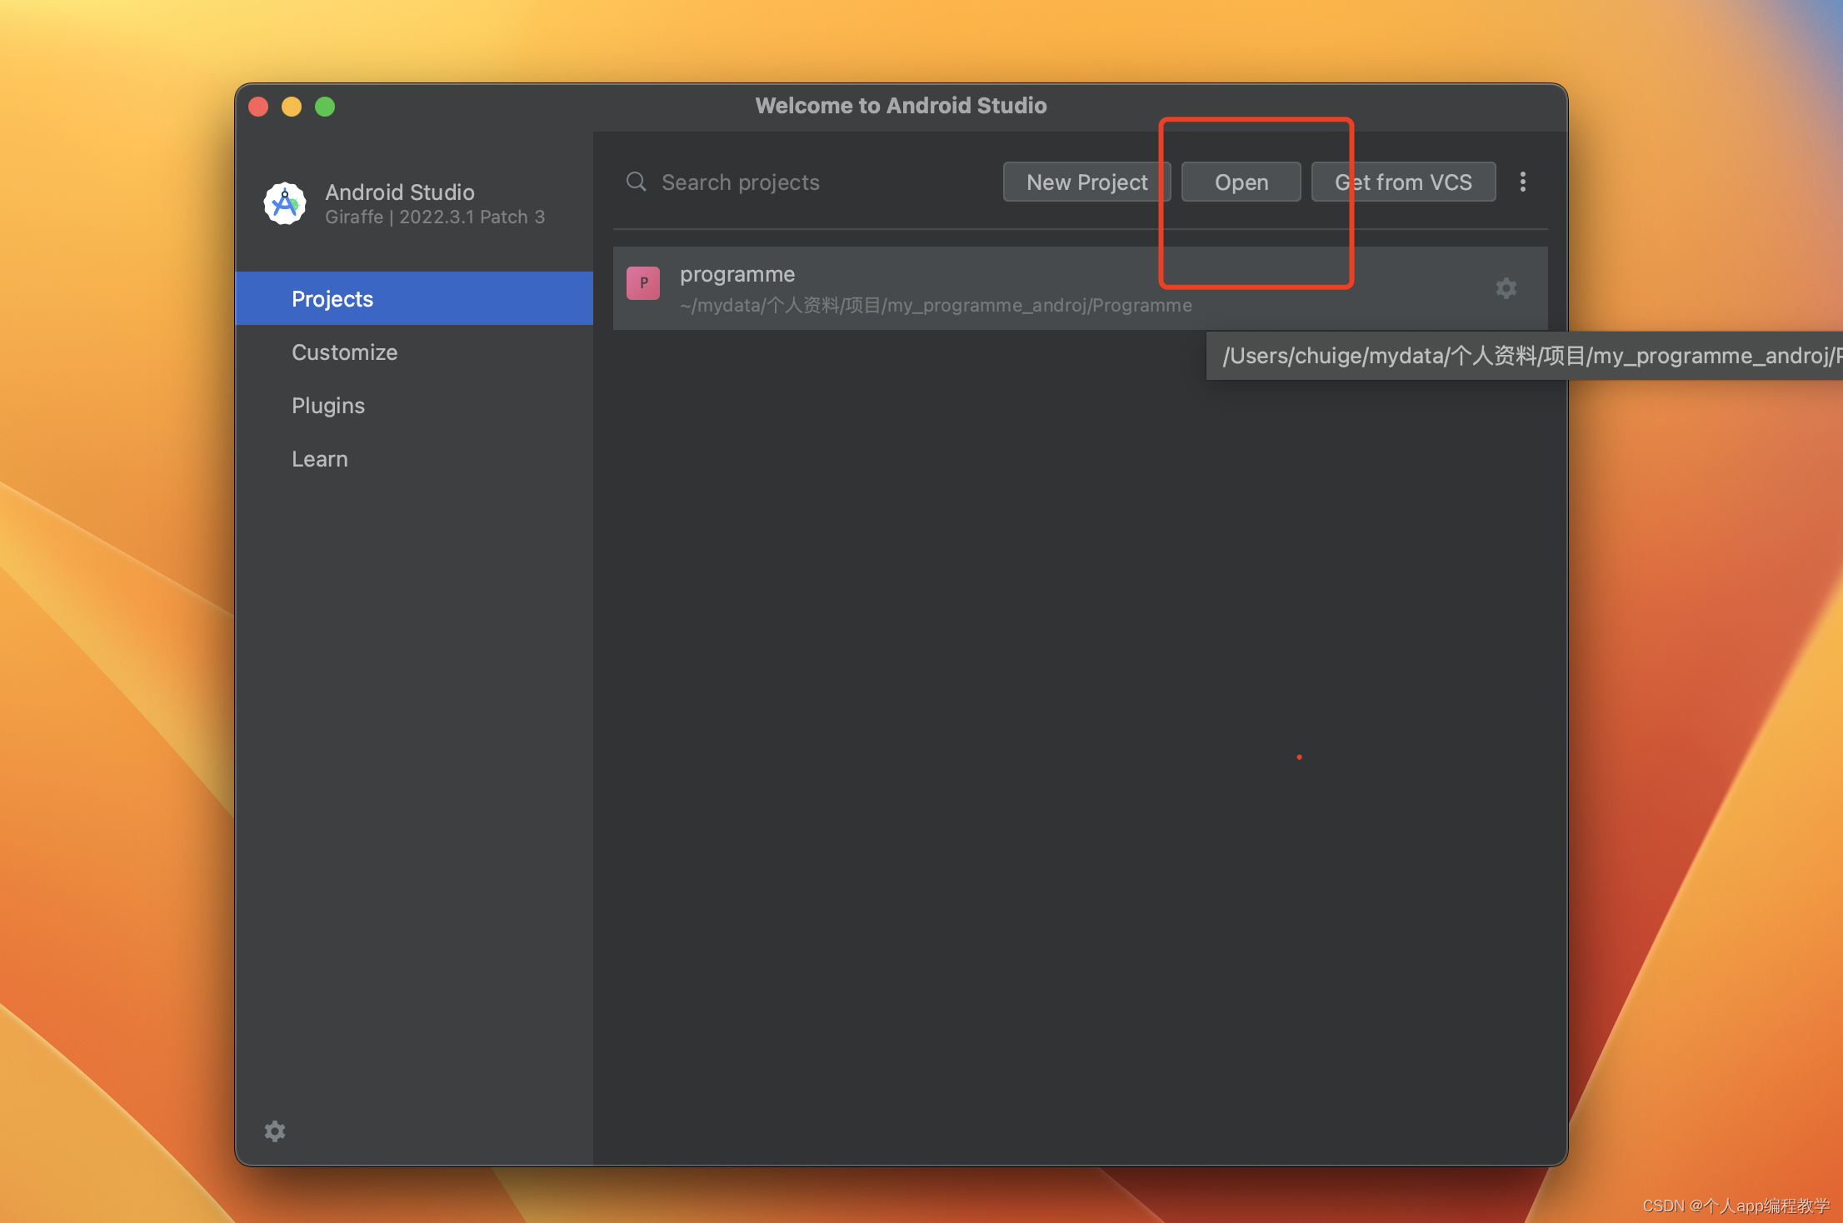Minimize the window with the yellow button
The width and height of the screenshot is (1843, 1223).
[292, 107]
